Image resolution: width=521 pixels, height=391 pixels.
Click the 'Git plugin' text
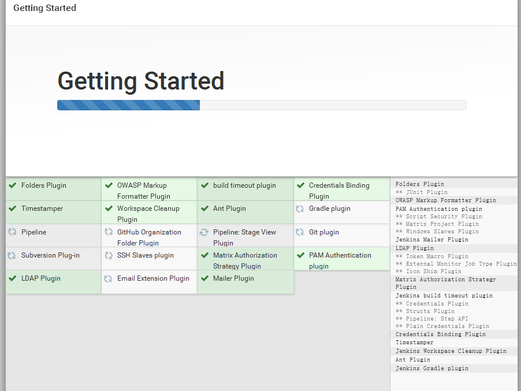pyautogui.click(x=324, y=232)
